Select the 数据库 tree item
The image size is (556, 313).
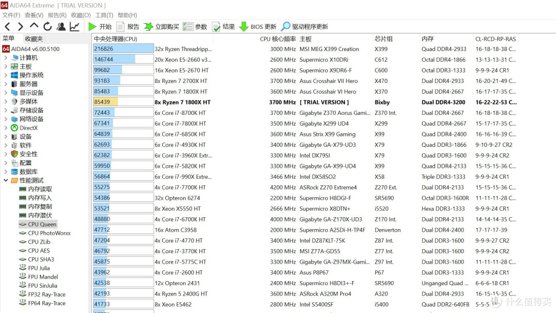tap(24, 171)
